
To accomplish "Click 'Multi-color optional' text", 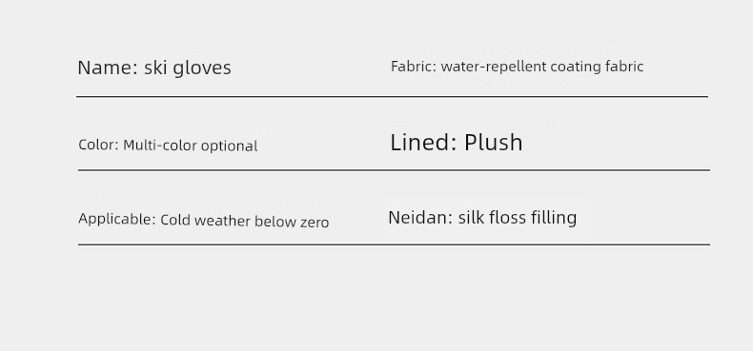I will [191, 146].
